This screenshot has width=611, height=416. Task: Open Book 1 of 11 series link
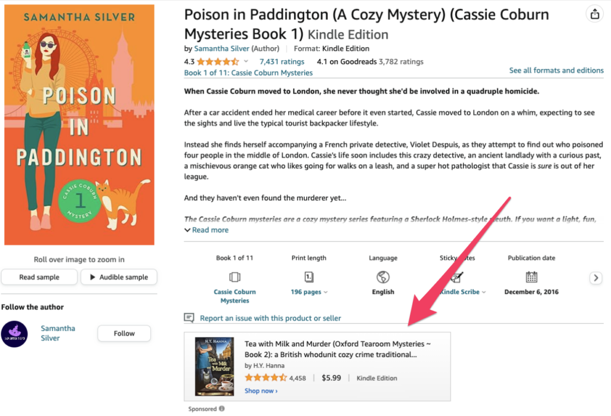pyautogui.click(x=248, y=73)
